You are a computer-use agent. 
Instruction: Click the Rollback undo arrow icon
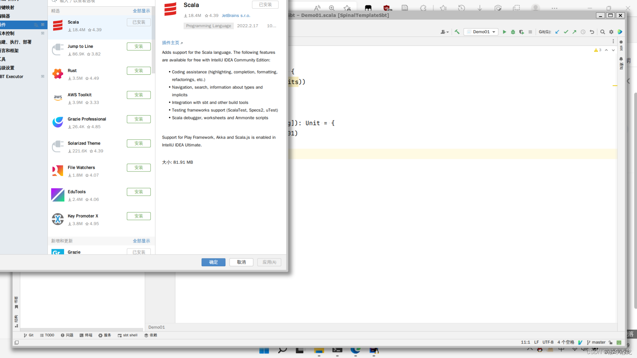pyautogui.click(x=592, y=32)
